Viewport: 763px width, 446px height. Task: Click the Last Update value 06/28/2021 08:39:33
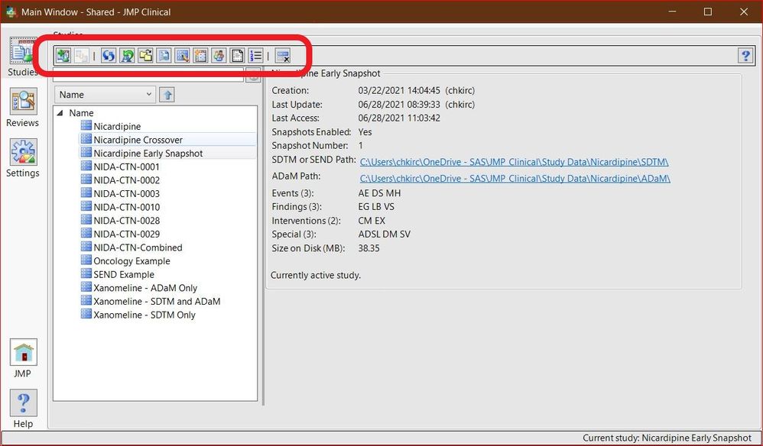[x=399, y=105]
